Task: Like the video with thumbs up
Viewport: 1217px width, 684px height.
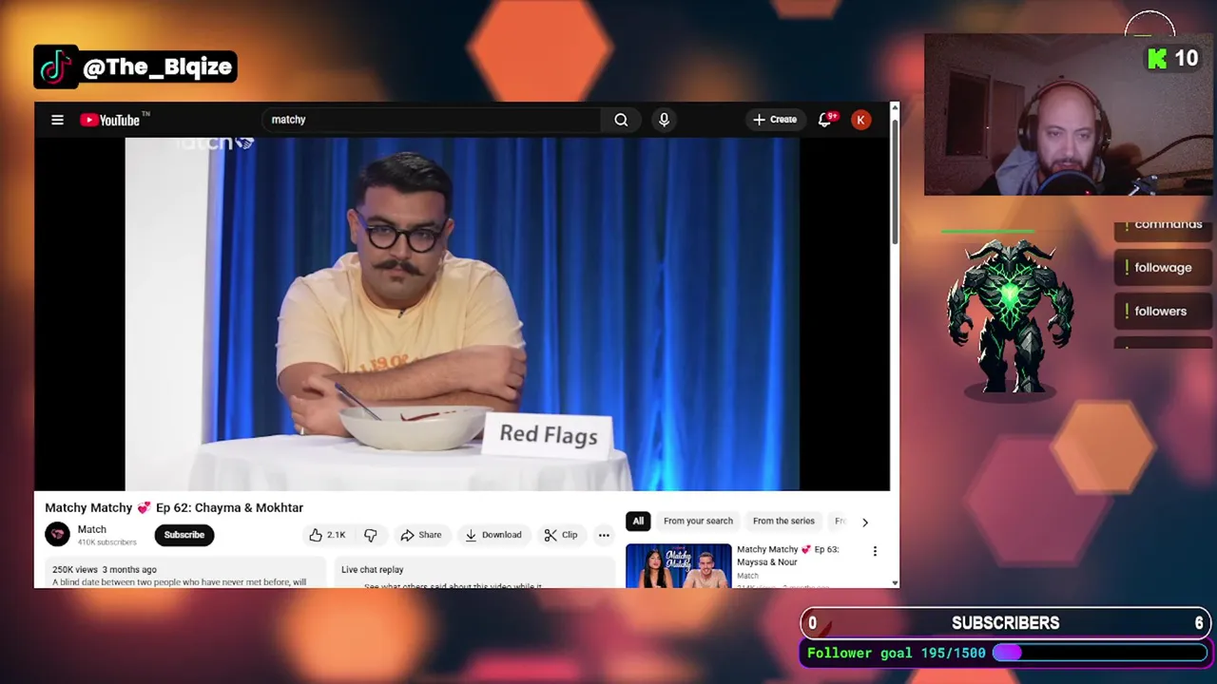Action: click(327, 535)
